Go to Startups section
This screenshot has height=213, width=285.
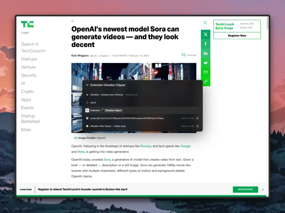(x=29, y=59)
